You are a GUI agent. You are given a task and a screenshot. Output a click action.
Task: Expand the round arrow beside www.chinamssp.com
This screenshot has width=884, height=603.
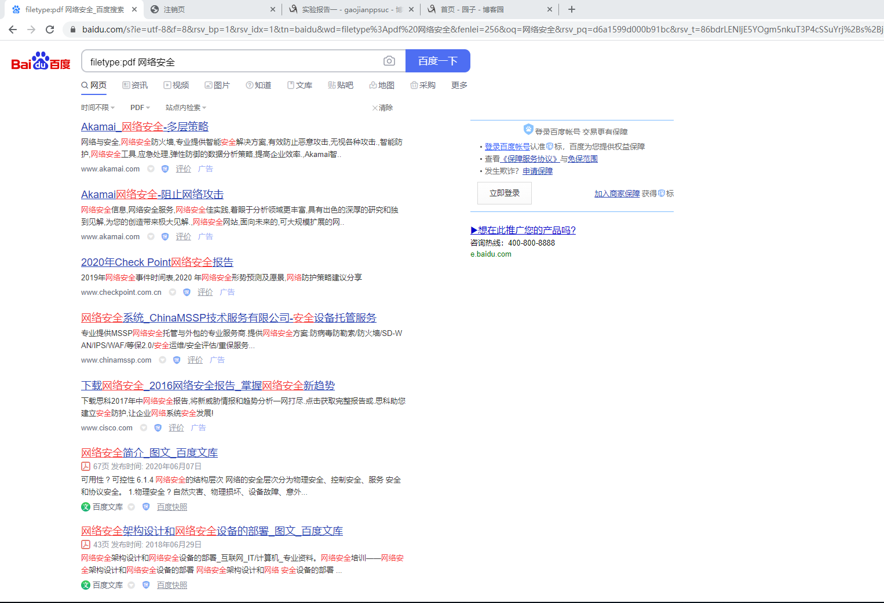(163, 360)
